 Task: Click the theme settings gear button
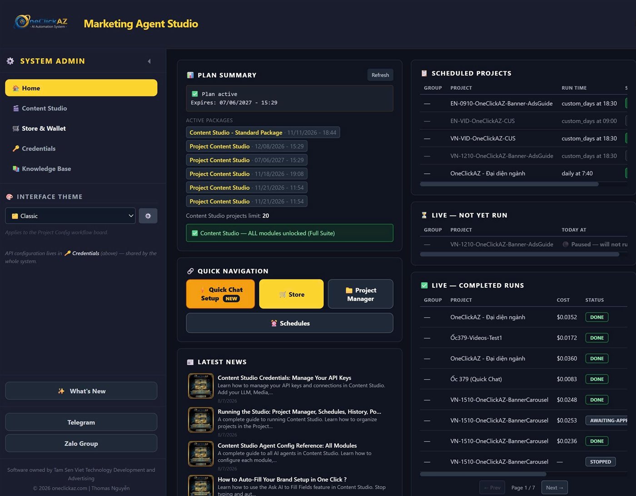point(148,216)
